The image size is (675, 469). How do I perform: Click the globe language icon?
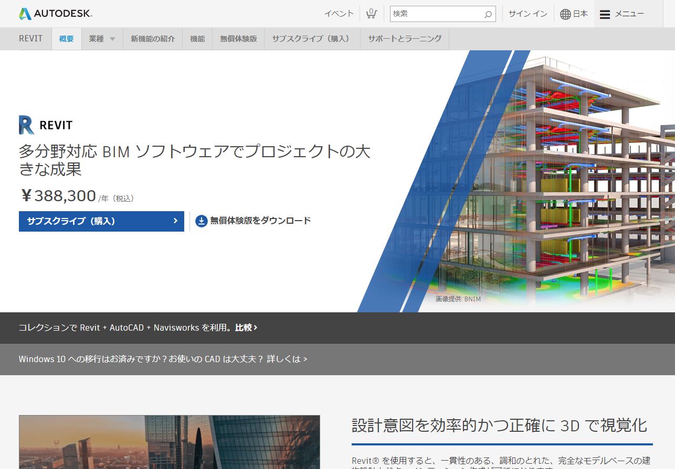click(x=565, y=14)
